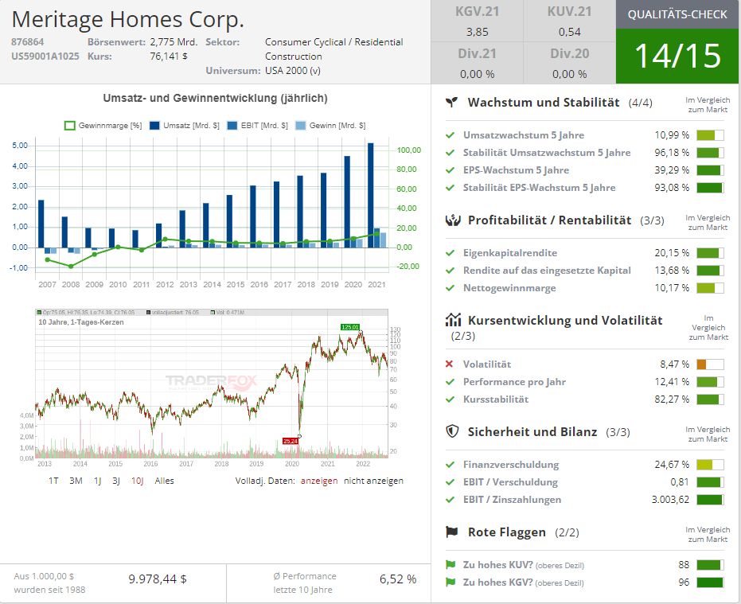Screen dimensions: 741x604
Task: Select the 1T chart timeframe
Action: [x=53, y=481]
